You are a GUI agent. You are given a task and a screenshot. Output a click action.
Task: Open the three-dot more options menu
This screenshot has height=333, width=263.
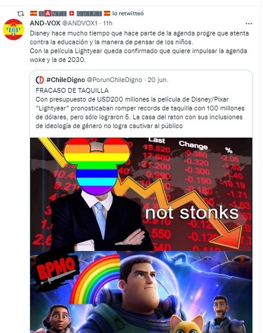[249, 24]
